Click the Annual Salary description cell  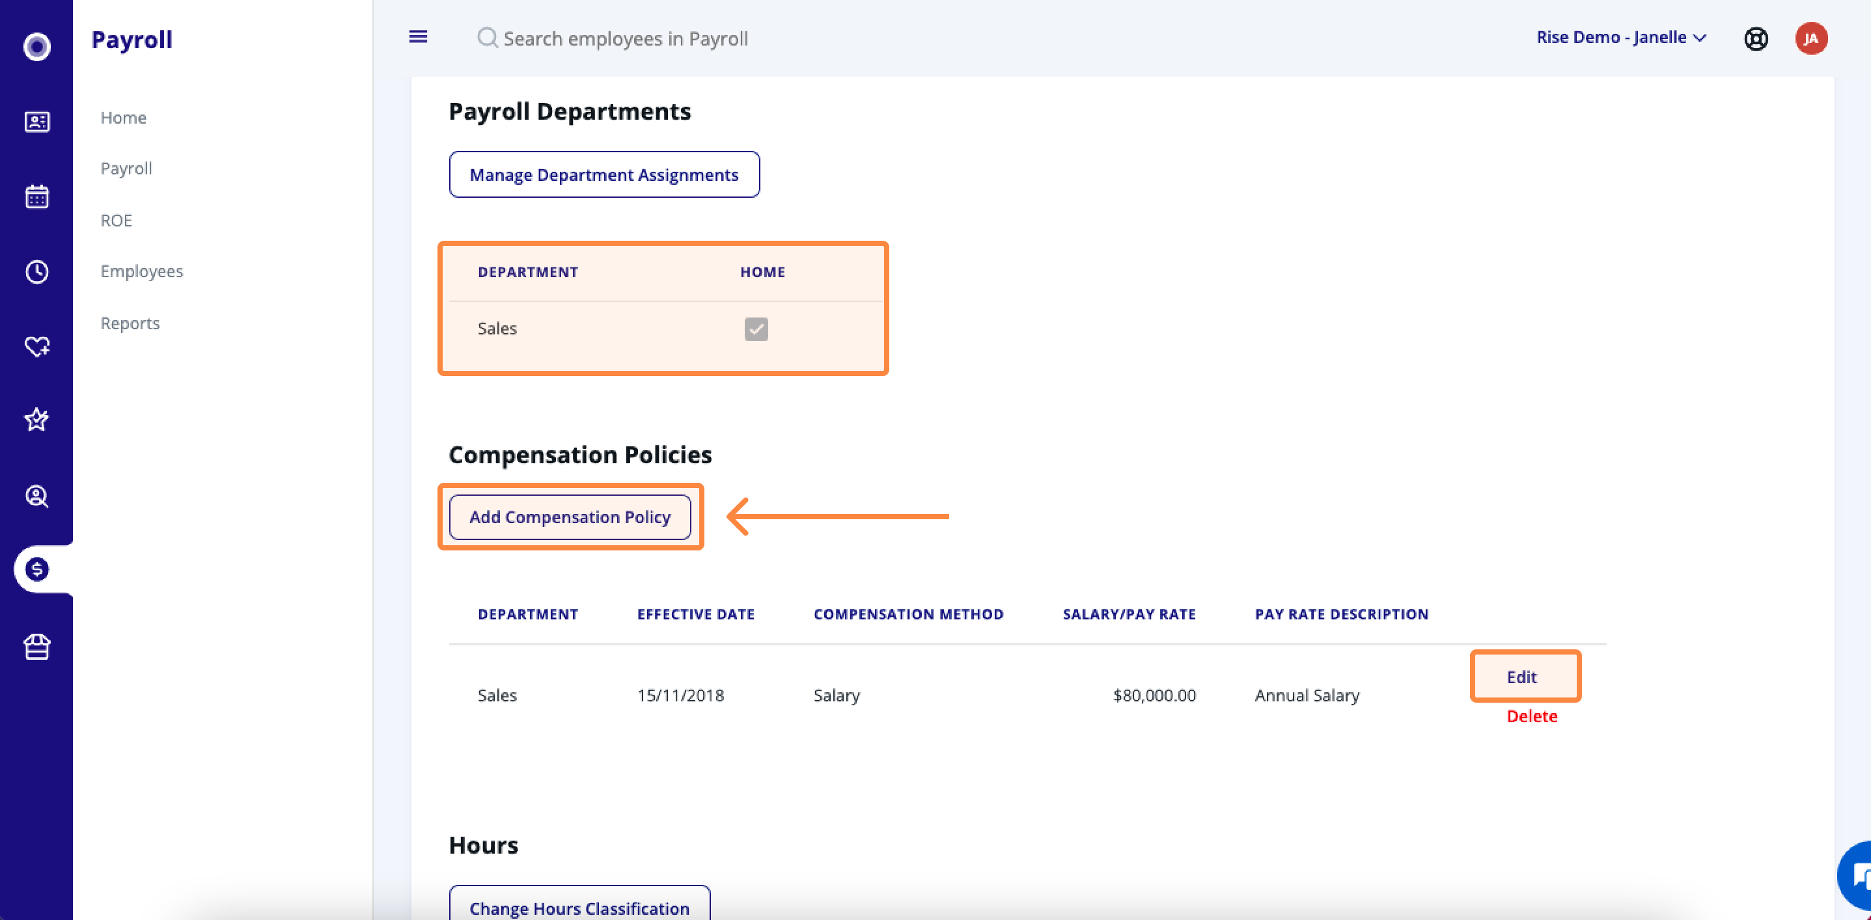point(1307,696)
